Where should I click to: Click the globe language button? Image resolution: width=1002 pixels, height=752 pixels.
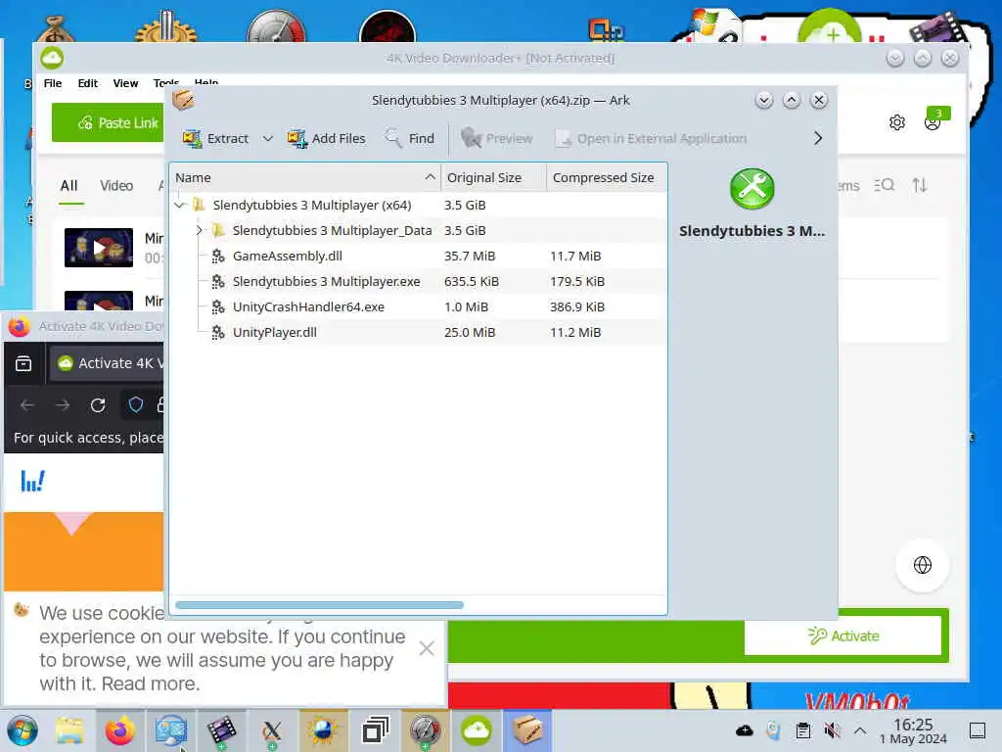(922, 565)
